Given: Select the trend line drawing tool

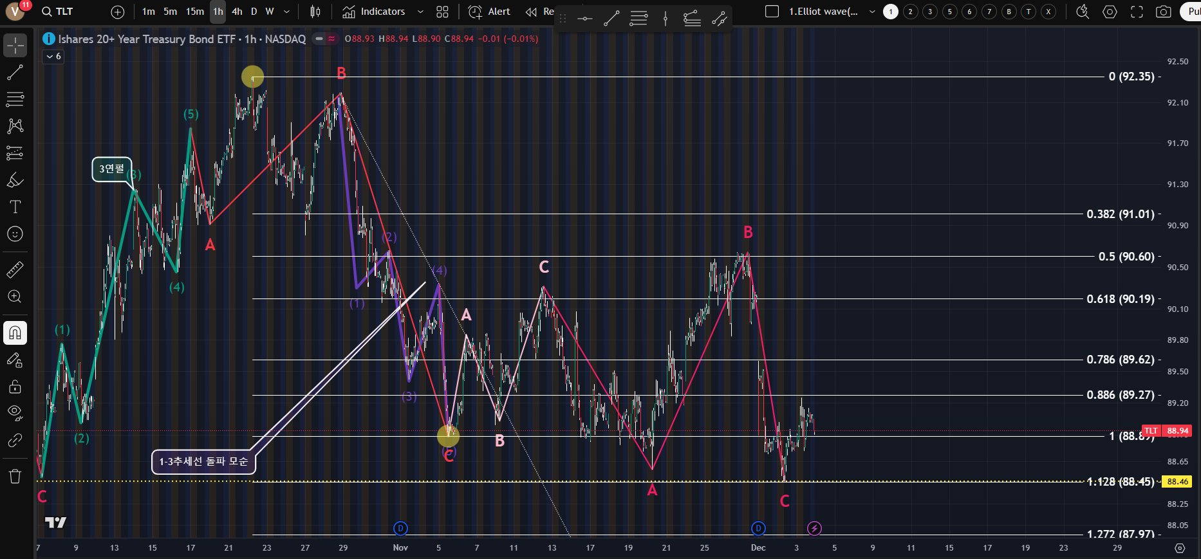Looking at the screenshot, I should (15, 73).
